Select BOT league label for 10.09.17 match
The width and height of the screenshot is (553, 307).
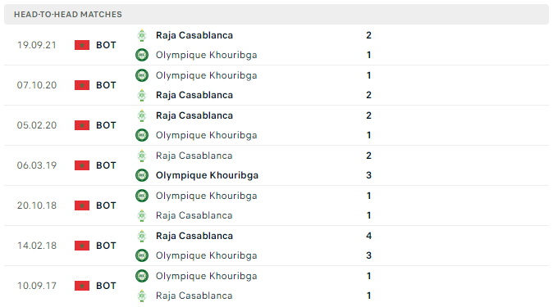coord(106,286)
